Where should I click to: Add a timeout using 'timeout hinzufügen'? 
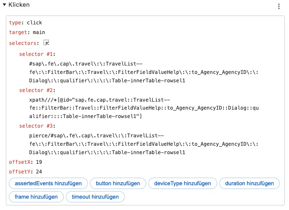pos(95,197)
